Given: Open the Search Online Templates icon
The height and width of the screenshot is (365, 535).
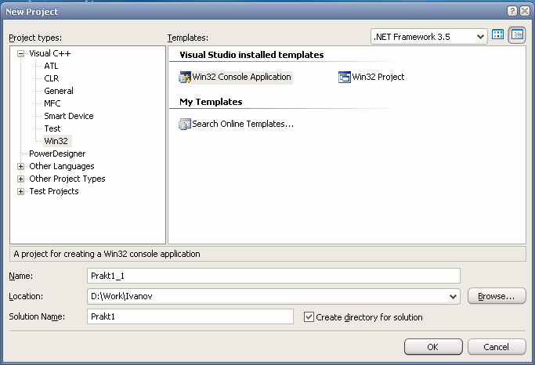Looking at the screenshot, I should [x=185, y=125].
